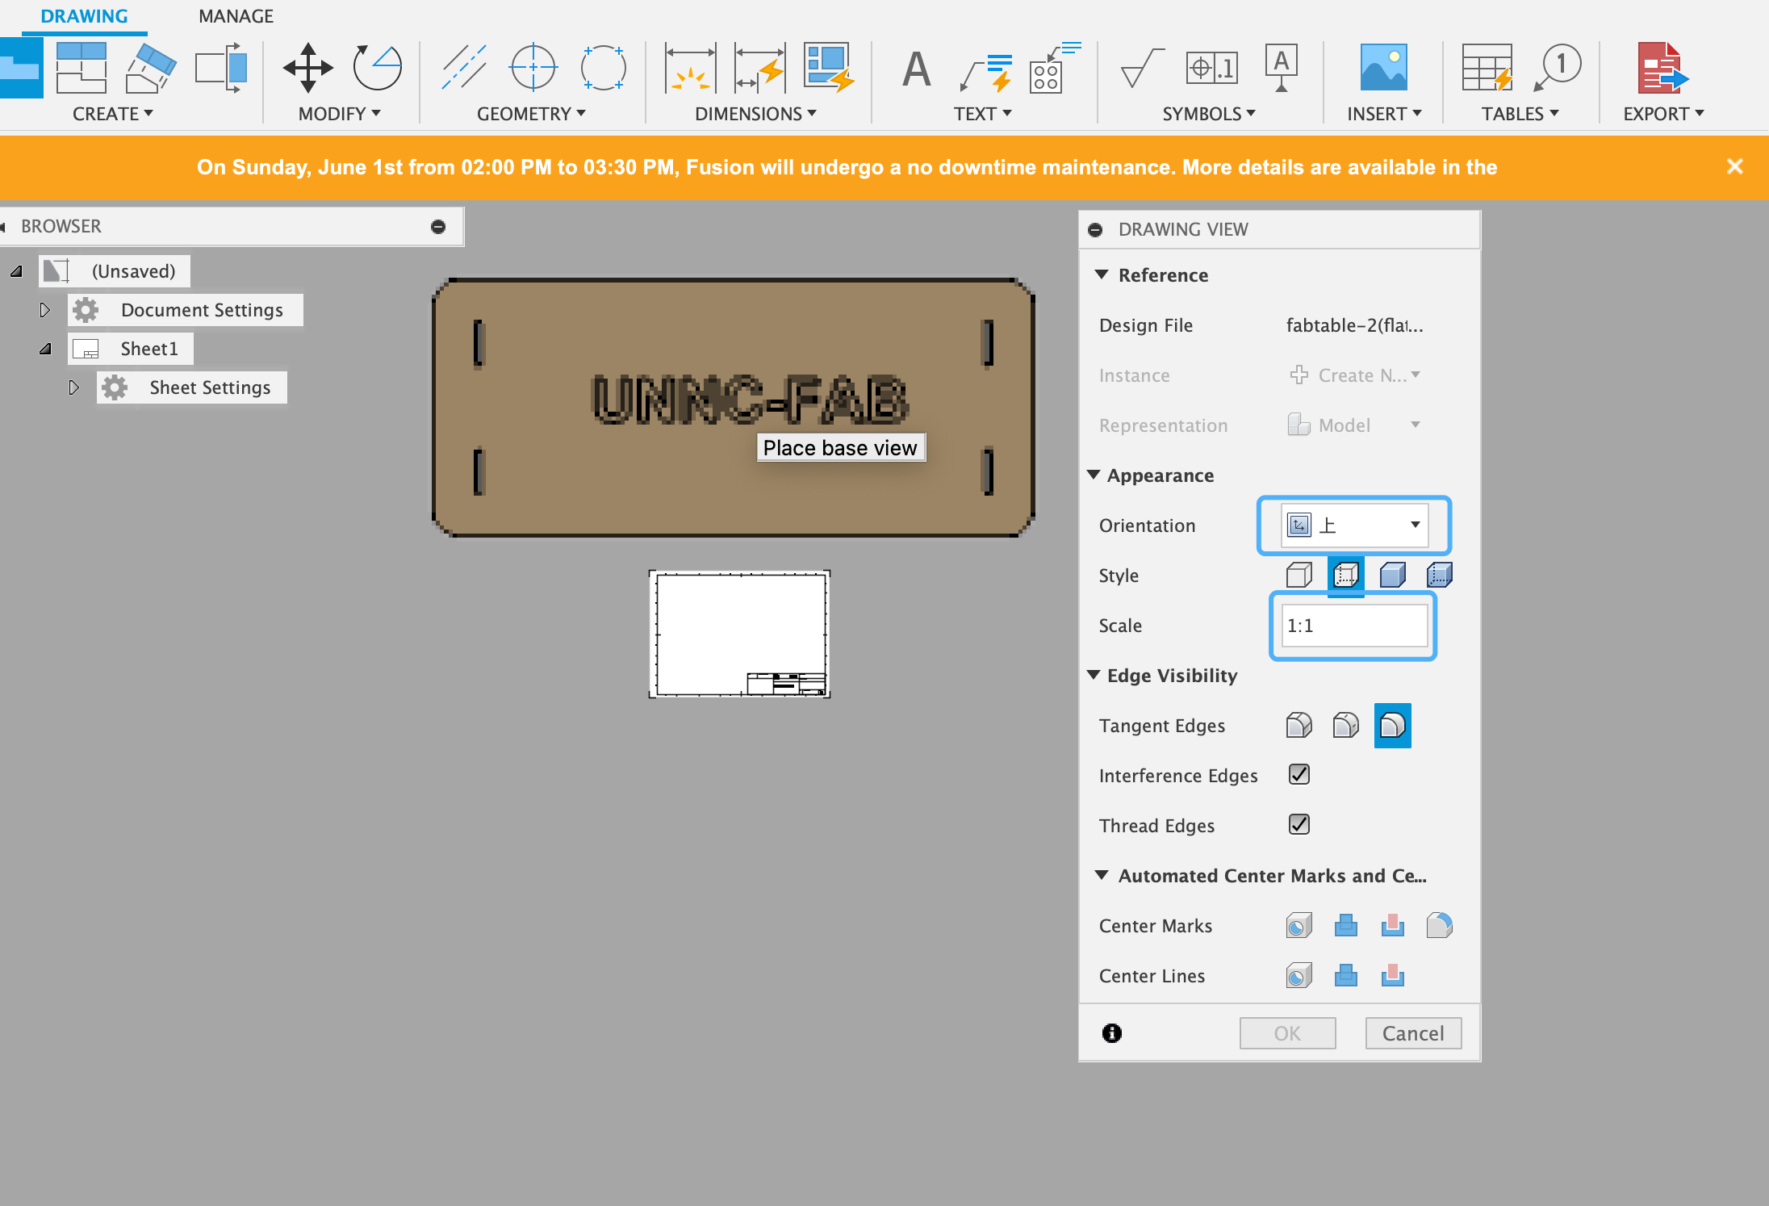Enable Center Marks for holes
The height and width of the screenshot is (1206, 1769).
click(x=1299, y=926)
